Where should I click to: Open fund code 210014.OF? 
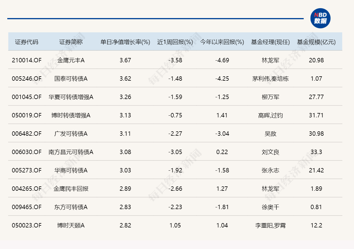[x=27, y=60]
